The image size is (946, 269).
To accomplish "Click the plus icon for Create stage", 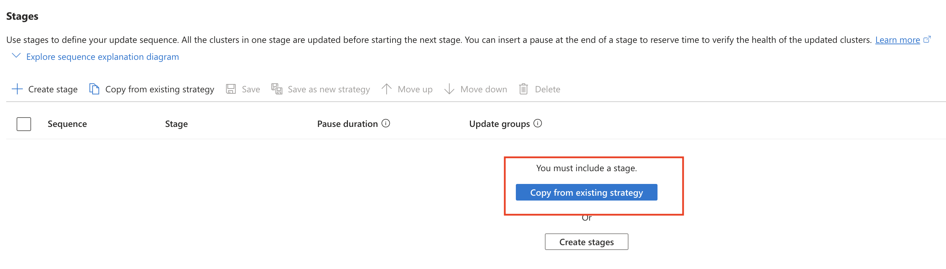I will click(17, 89).
